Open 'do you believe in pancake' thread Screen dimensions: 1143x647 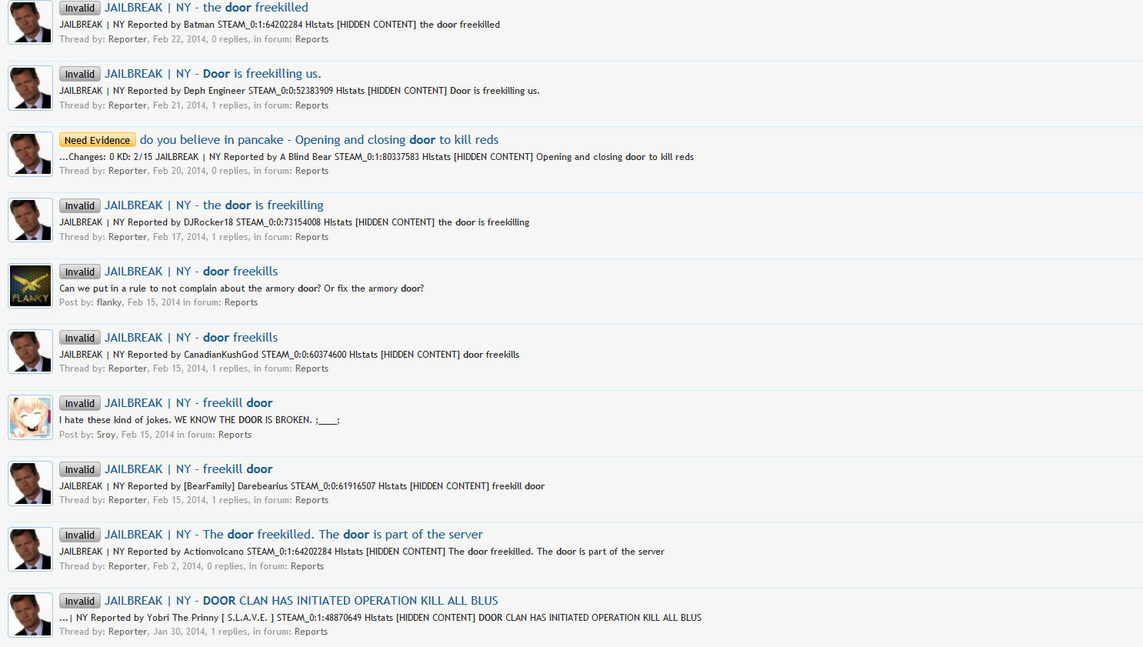(x=319, y=140)
